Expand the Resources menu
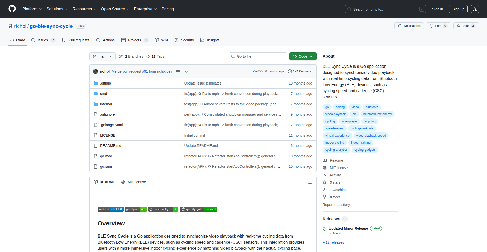Image resolution: width=487 pixels, height=252 pixels. (84, 9)
